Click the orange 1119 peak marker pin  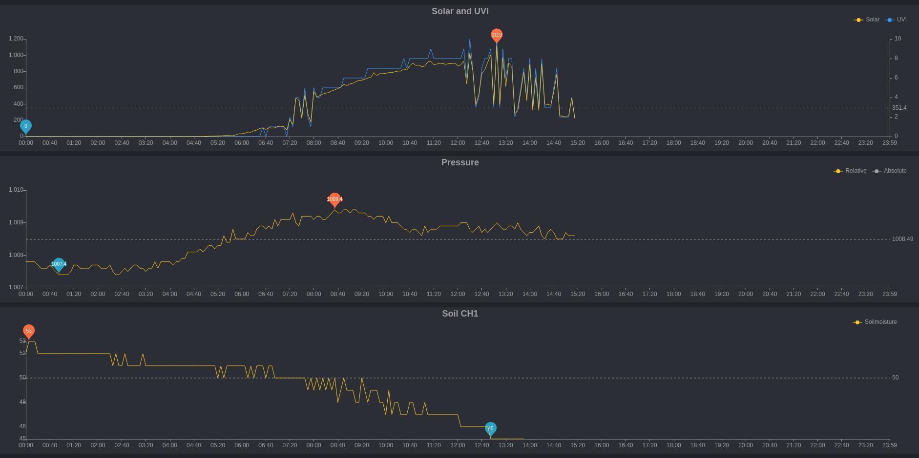(497, 35)
